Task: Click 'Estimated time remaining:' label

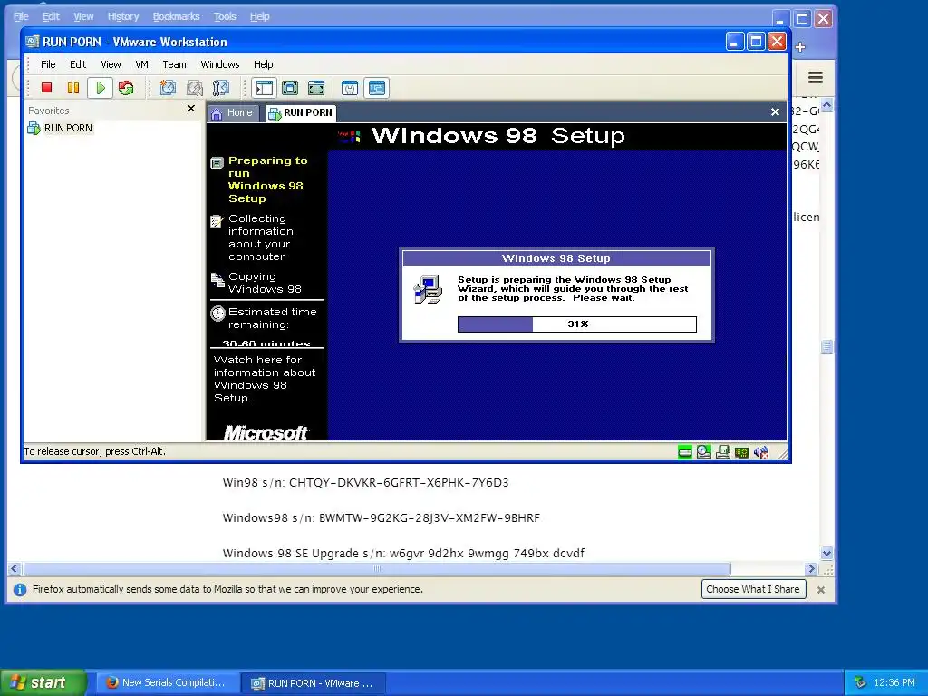Action: 272,318
